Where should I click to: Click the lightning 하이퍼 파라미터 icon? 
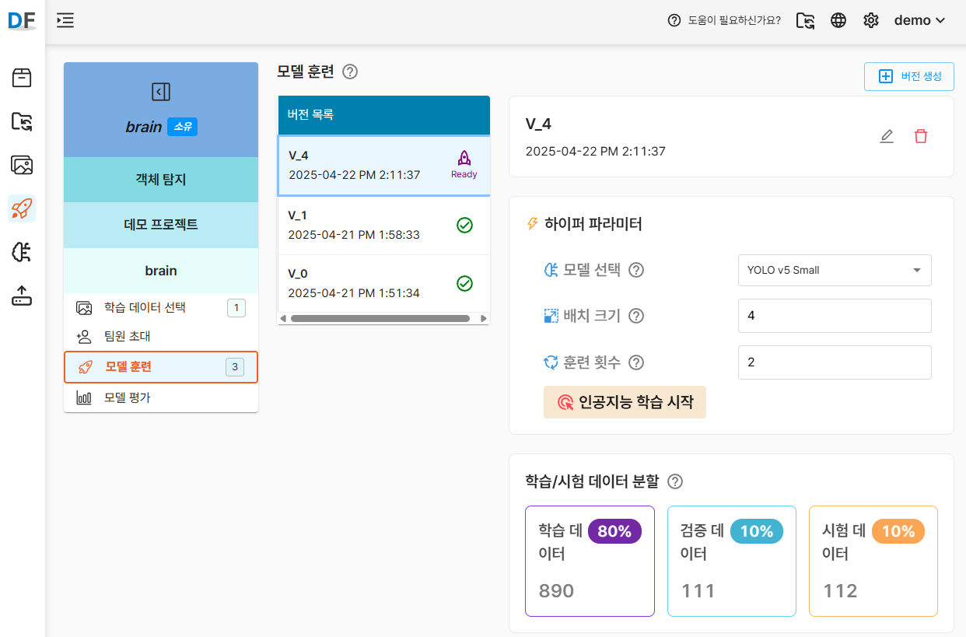tap(533, 224)
